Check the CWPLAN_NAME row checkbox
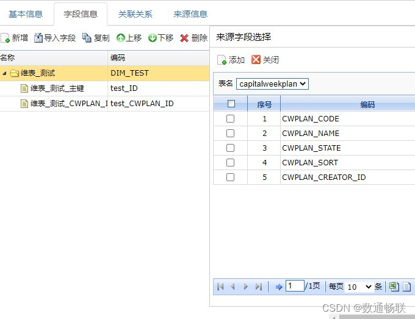 [x=230, y=134]
